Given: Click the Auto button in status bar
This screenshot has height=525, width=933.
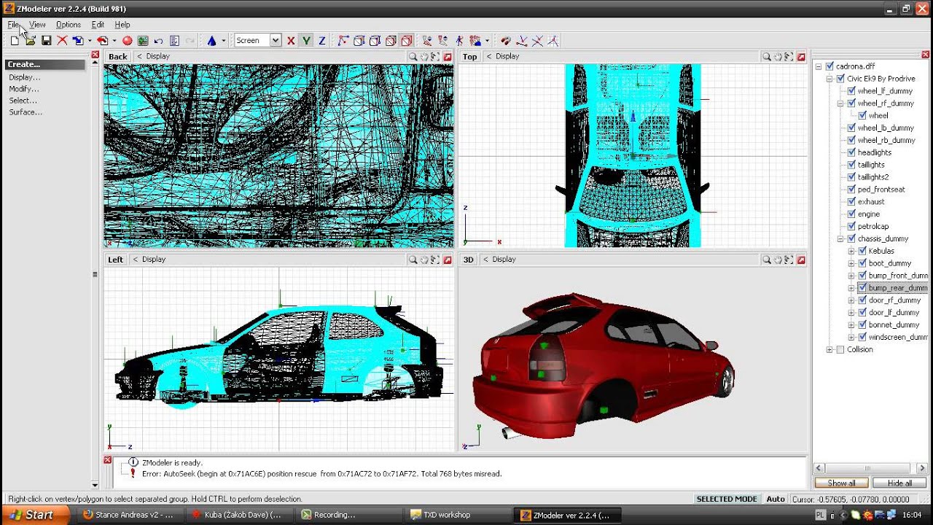Looking at the screenshot, I should click(776, 499).
